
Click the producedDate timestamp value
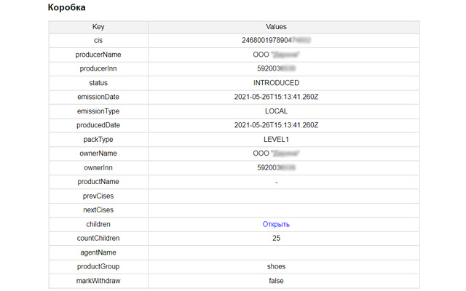(x=276, y=125)
